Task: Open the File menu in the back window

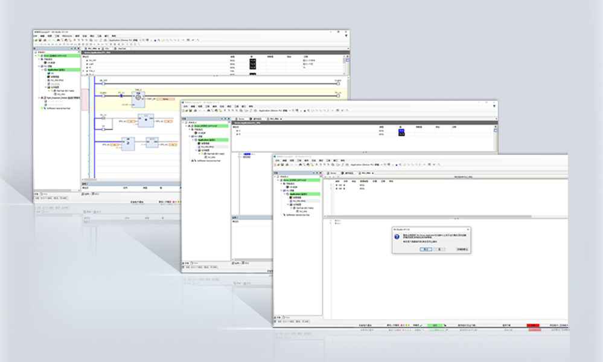Action: point(36,36)
